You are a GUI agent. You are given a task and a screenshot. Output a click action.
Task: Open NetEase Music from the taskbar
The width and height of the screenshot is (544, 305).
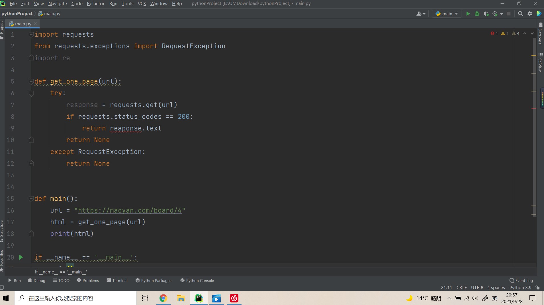click(234, 298)
